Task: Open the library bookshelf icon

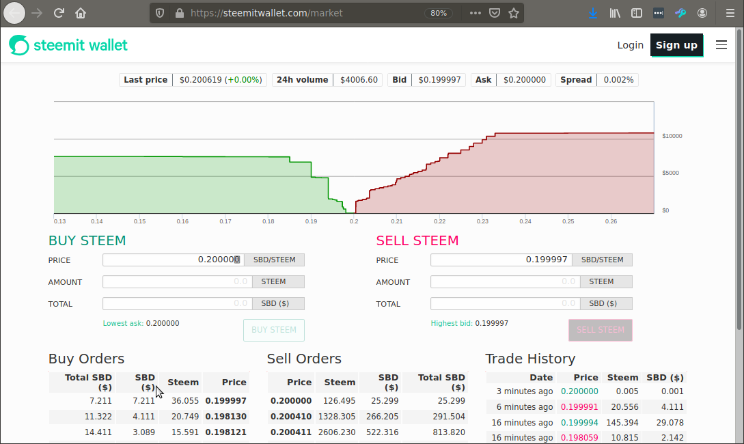Action: pos(615,13)
